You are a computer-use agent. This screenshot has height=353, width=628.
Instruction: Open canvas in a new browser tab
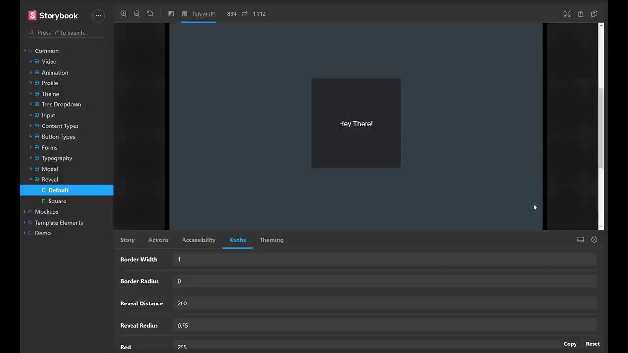click(x=580, y=14)
